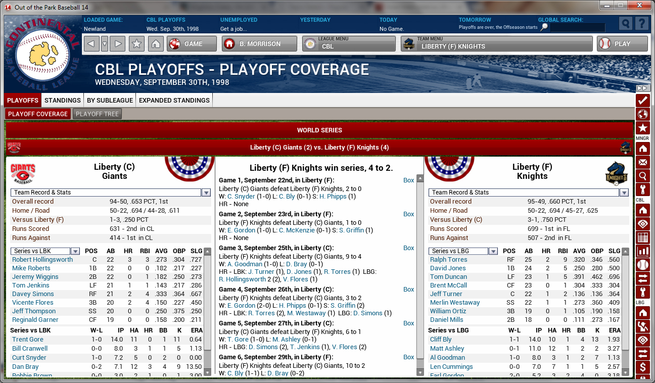The image size is (655, 383).
Task: Click the Global Search input field
Action: click(x=577, y=28)
